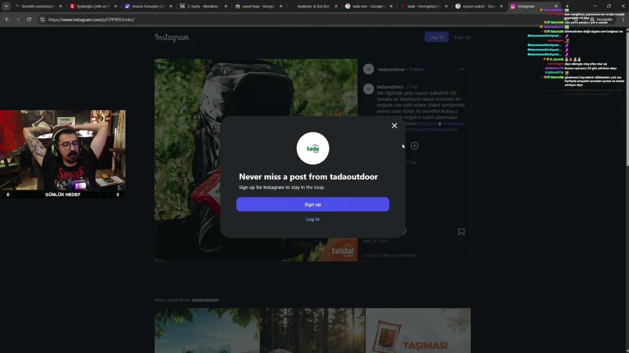Viewport: 629px width, 353px height.
Task: Click the Log in link in the popup
Action: click(x=313, y=219)
